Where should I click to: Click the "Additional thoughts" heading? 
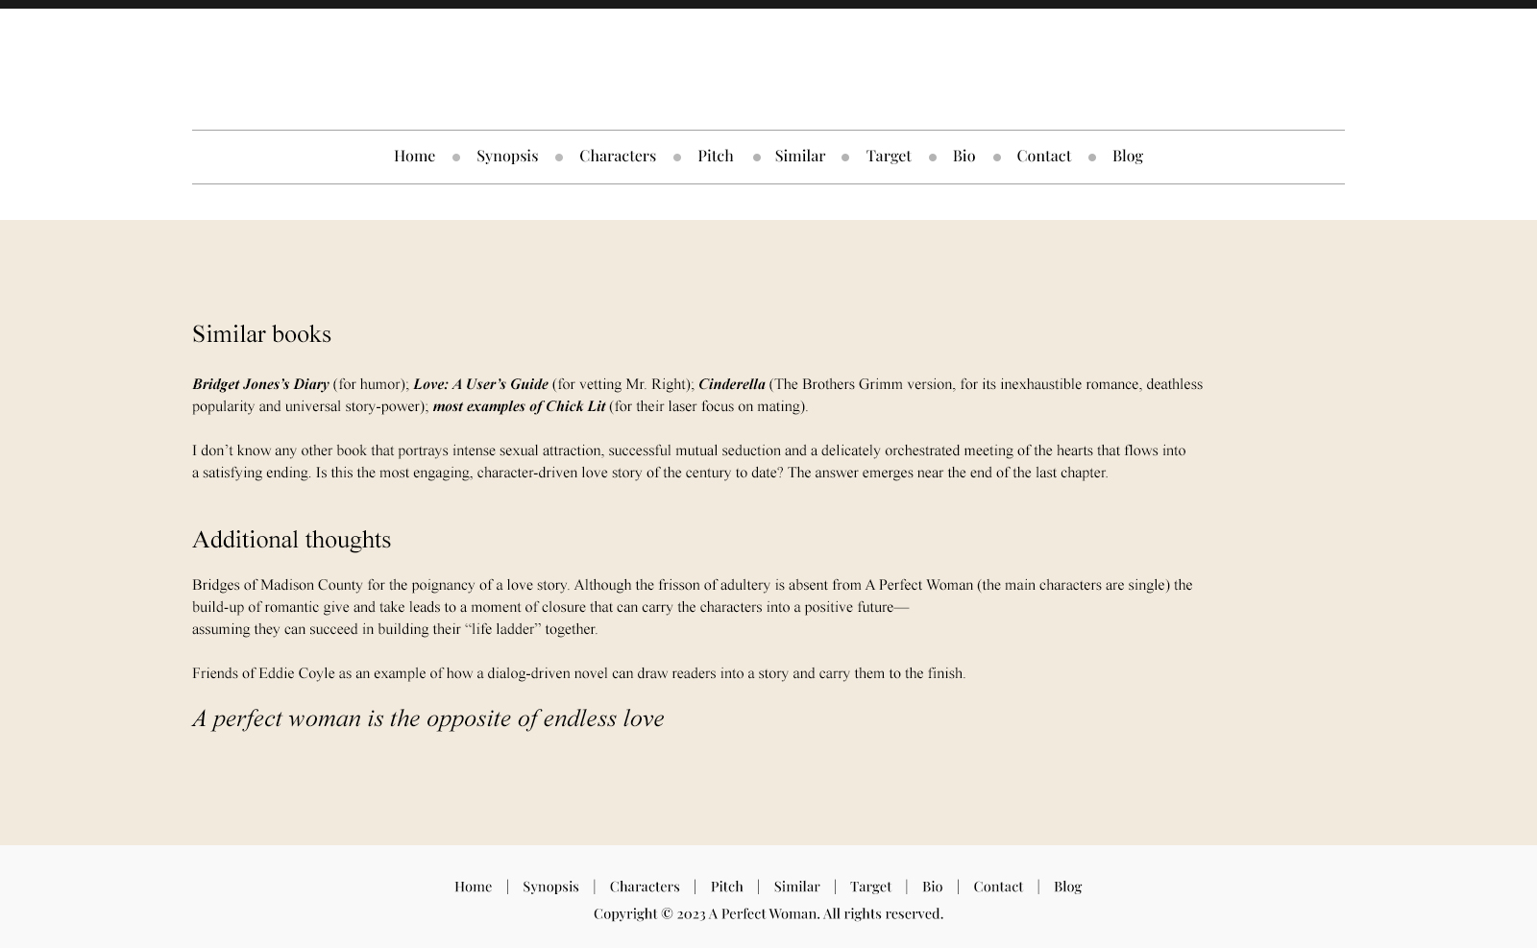click(291, 540)
